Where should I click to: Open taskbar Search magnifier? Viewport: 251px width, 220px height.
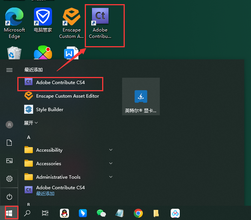click(27, 213)
